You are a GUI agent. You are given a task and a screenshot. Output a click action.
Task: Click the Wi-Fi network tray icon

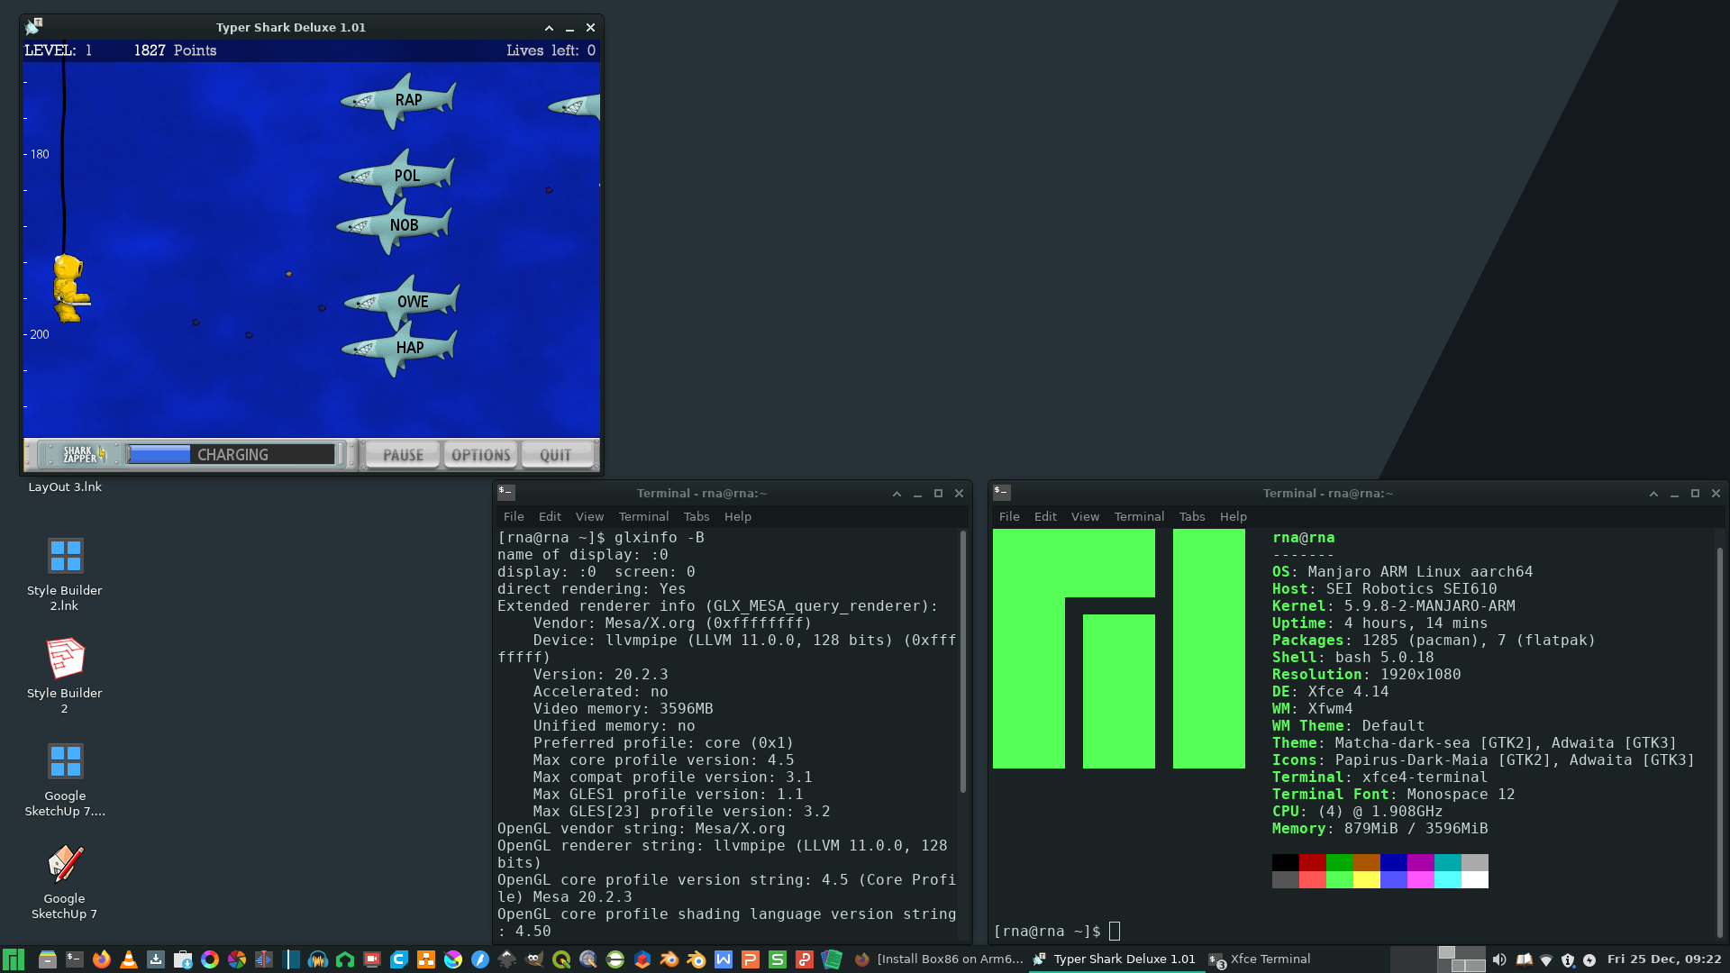[x=1546, y=959]
